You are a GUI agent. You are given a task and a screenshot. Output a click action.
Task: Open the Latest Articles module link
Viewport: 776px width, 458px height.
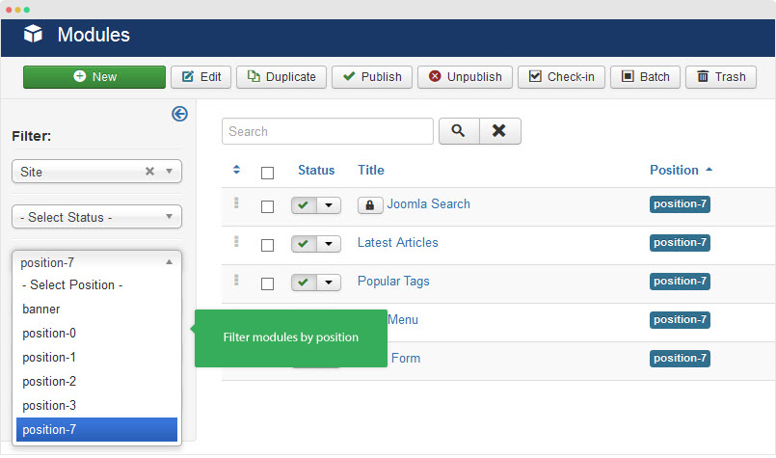coord(397,243)
